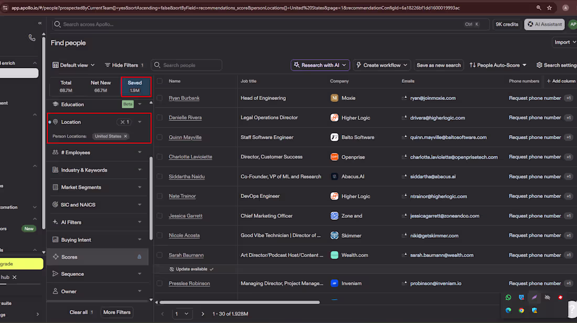Click Save as new search button
577x323 pixels.
coord(439,65)
